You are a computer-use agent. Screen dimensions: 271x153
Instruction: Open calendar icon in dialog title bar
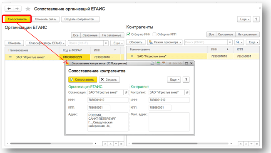click(164, 63)
